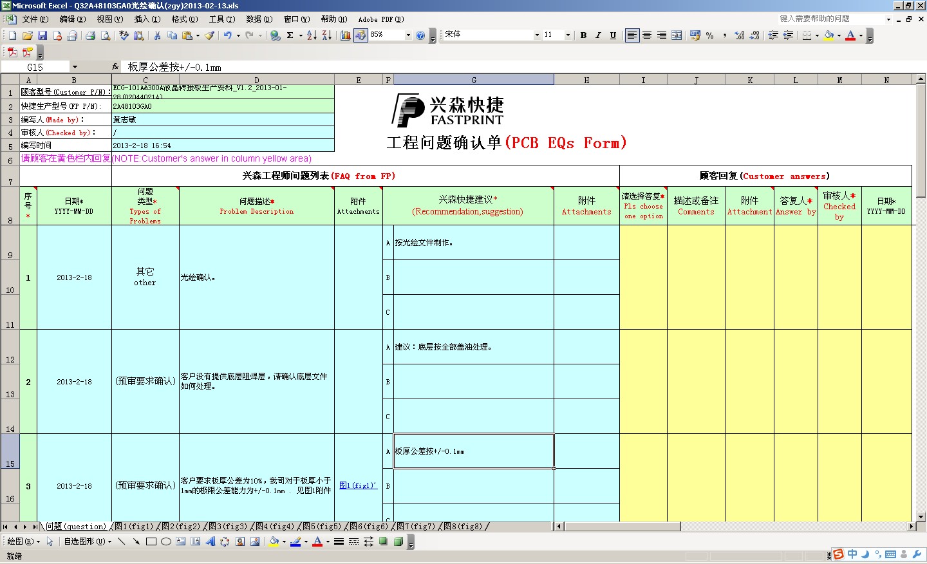The width and height of the screenshot is (927, 564).
Task: Expand the font size dropdown
Action: pos(568,35)
